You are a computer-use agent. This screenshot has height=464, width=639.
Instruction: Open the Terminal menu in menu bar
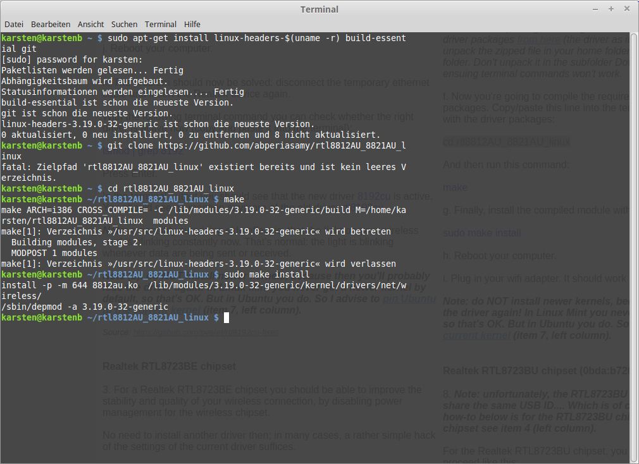pos(161,24)
